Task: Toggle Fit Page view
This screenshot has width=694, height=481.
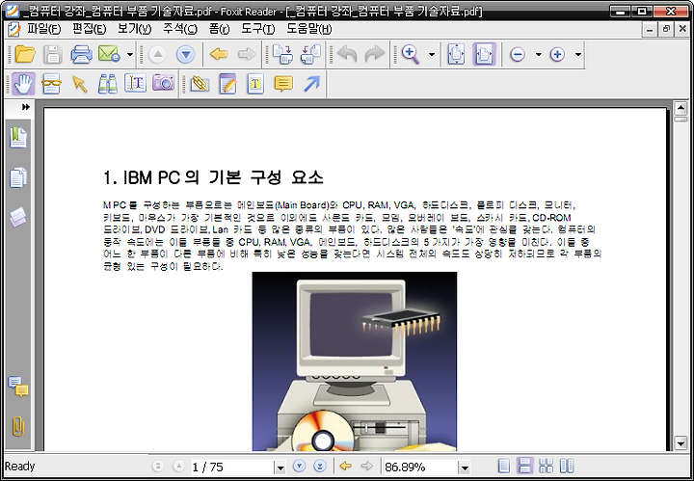Action: [456, 54]
